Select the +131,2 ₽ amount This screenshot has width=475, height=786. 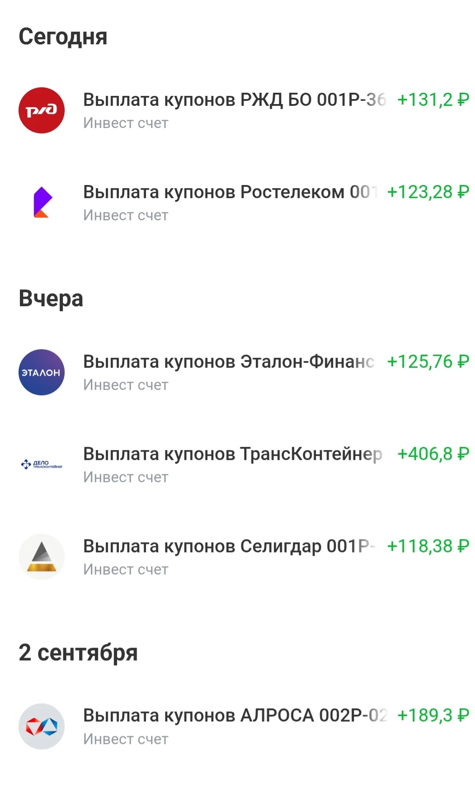pyautogui.click(x=433, y=100)
